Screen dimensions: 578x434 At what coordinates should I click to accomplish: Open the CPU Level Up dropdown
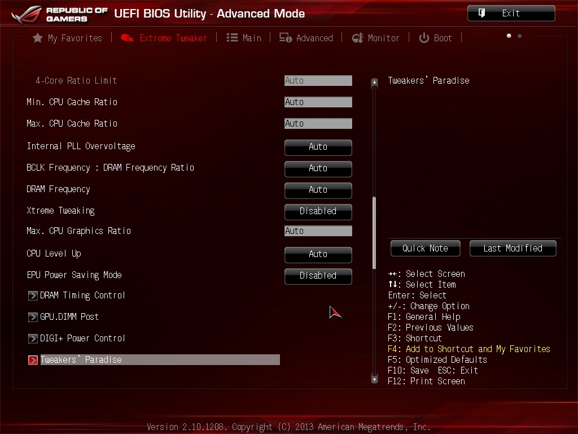(x=318, y=254)
